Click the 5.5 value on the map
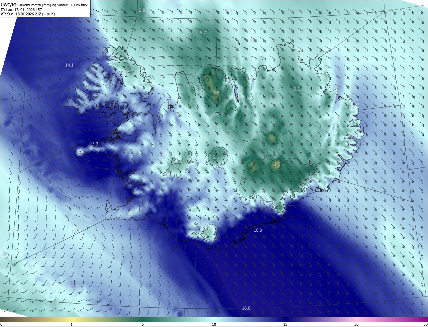428x327 pixels. pos(297,89)
